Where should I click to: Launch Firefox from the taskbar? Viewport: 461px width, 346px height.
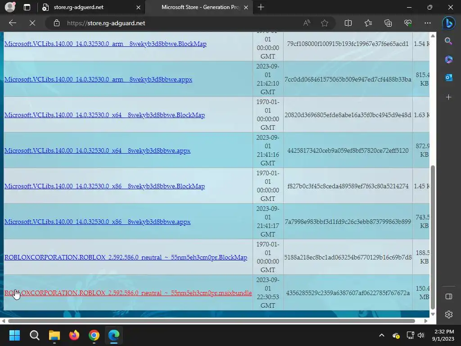click(74, 335)
